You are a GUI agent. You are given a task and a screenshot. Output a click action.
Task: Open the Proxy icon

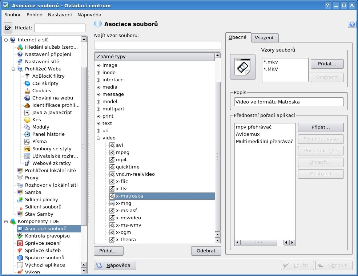point(20,178)
